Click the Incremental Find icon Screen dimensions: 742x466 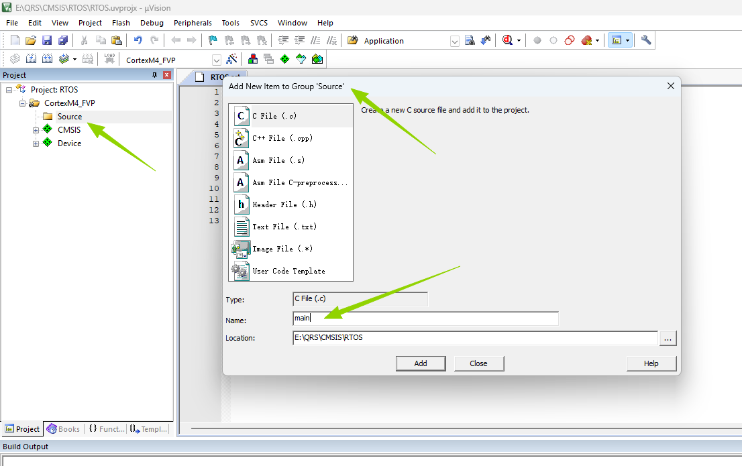pos(486,41)
